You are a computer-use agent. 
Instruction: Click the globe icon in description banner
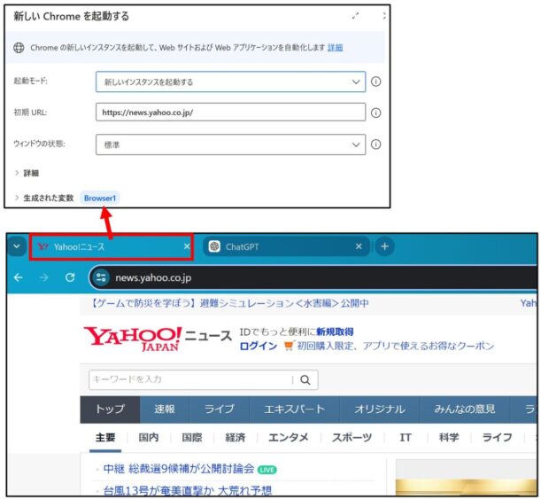tap(19, 48)
